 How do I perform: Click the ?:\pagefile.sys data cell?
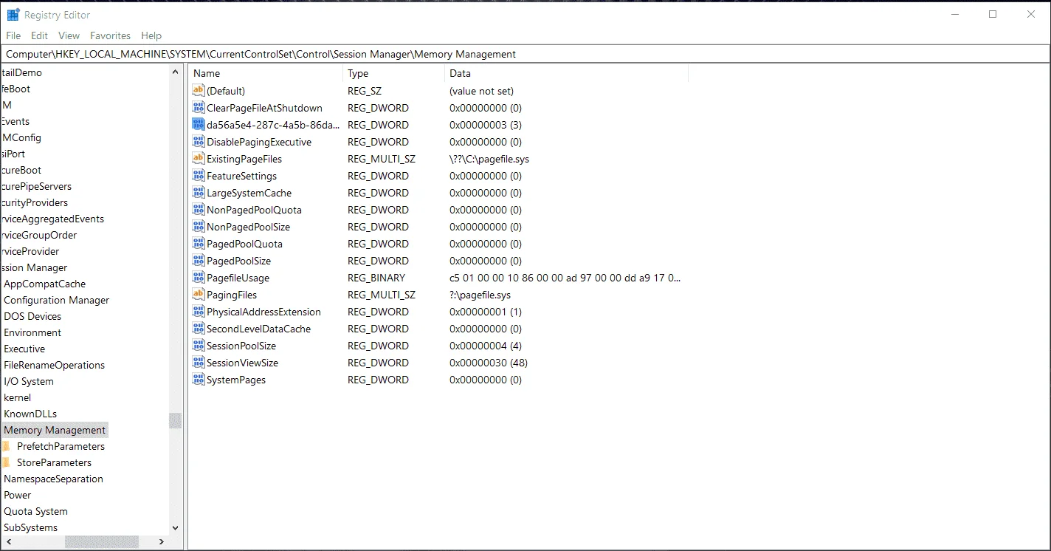click(x=480, y=295)
